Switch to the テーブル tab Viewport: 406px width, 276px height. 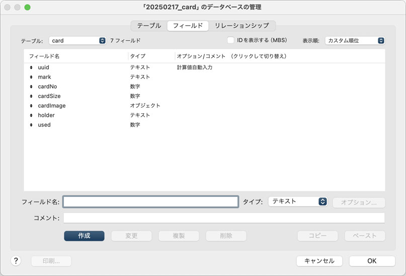tap(149, 26)
